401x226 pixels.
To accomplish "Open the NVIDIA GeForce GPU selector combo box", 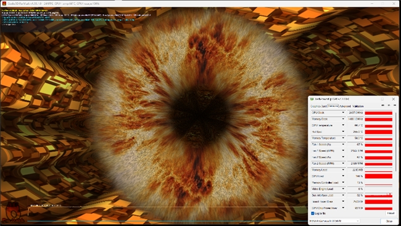I will coord(334,221).
